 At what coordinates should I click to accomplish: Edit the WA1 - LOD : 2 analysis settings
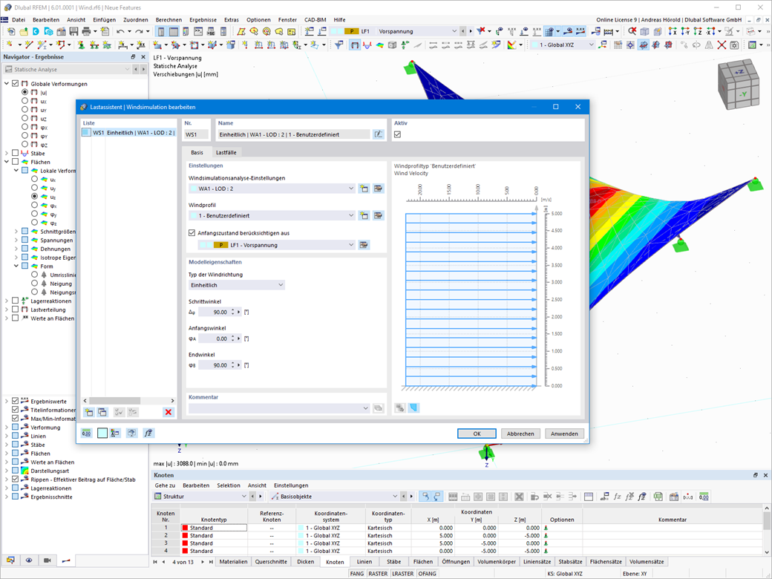coord(378,188)
